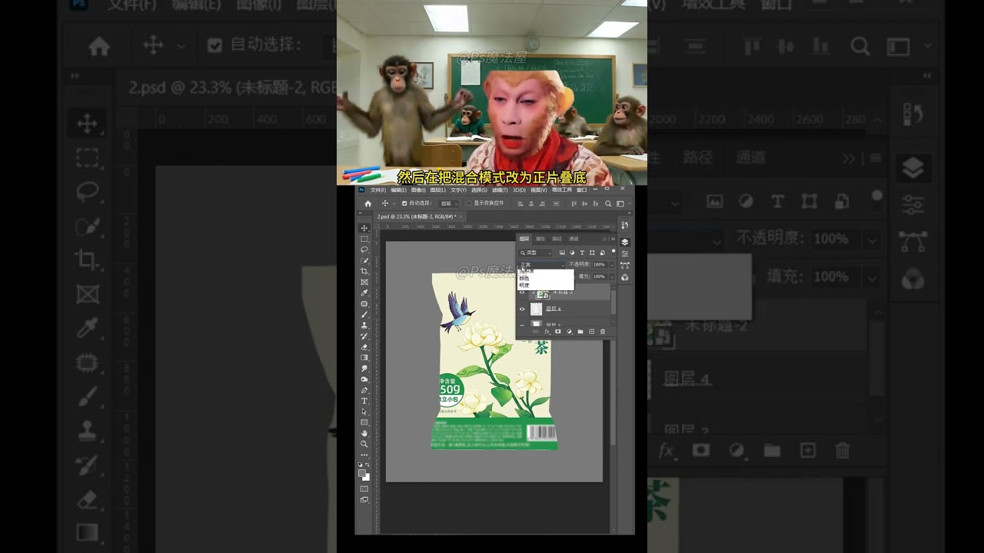Image resolution: width=984 pixels, height=553 pixels.
Task: Select the Zoom tool in the toolbox
Action: [x=364, y=444]
